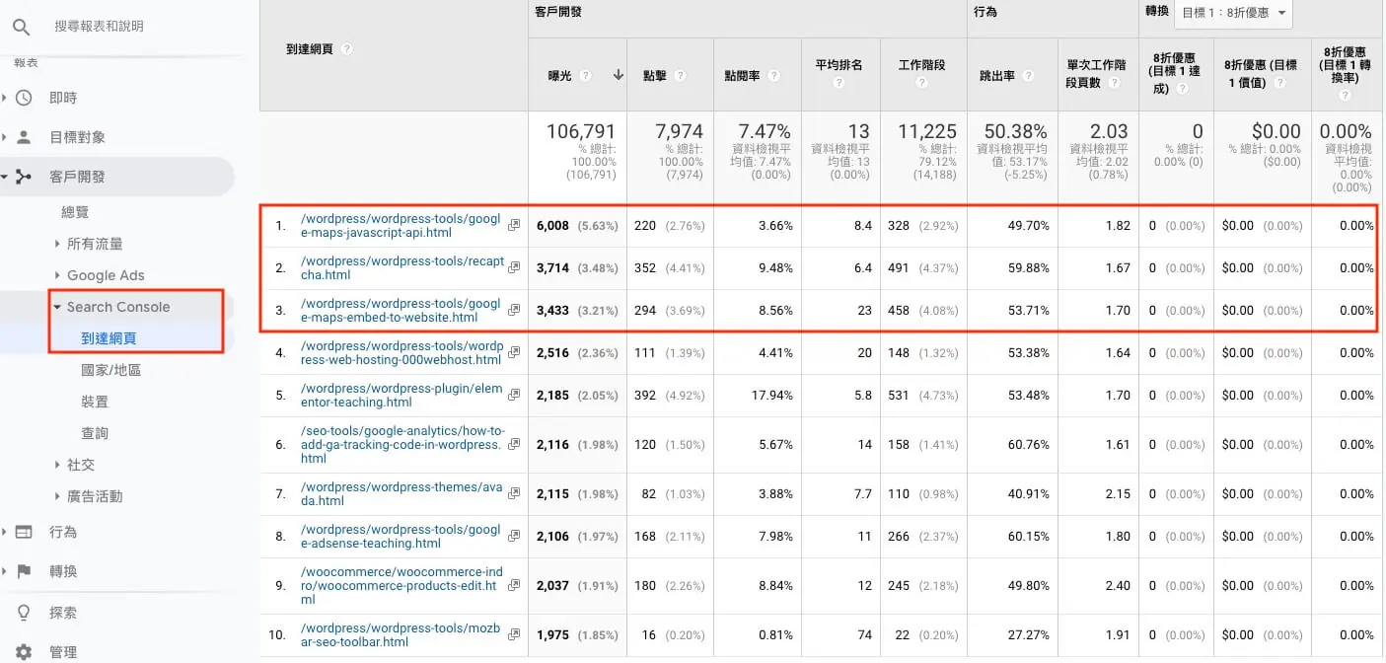The height and width of the screenshot is (663, 1386).
Task: Expand the 目標對象 sidebar section arrow
Action: click(x=4, y=137)
